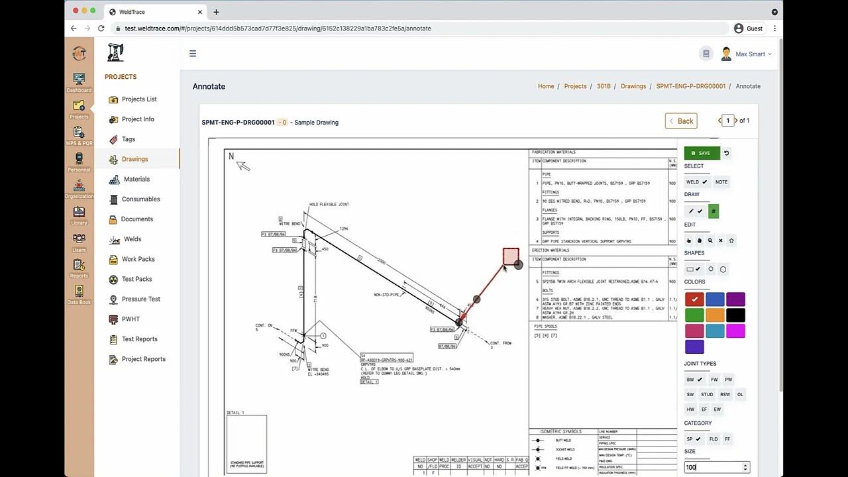Select FF category
Image resolution: width=848 pixels, height=477 pixels.
point(727,439)
